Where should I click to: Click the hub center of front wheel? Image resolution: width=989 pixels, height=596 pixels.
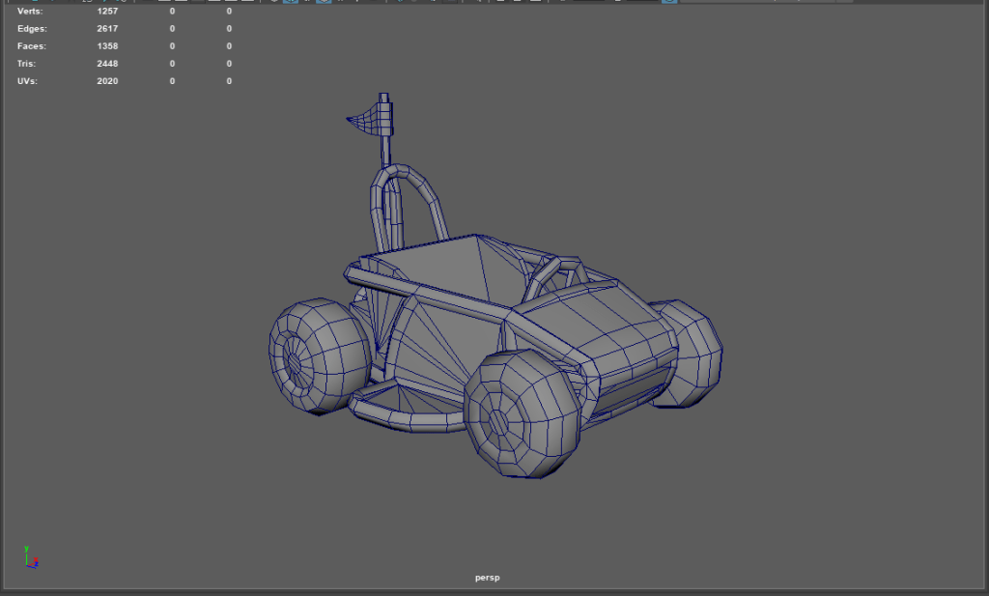pos(497,423)
